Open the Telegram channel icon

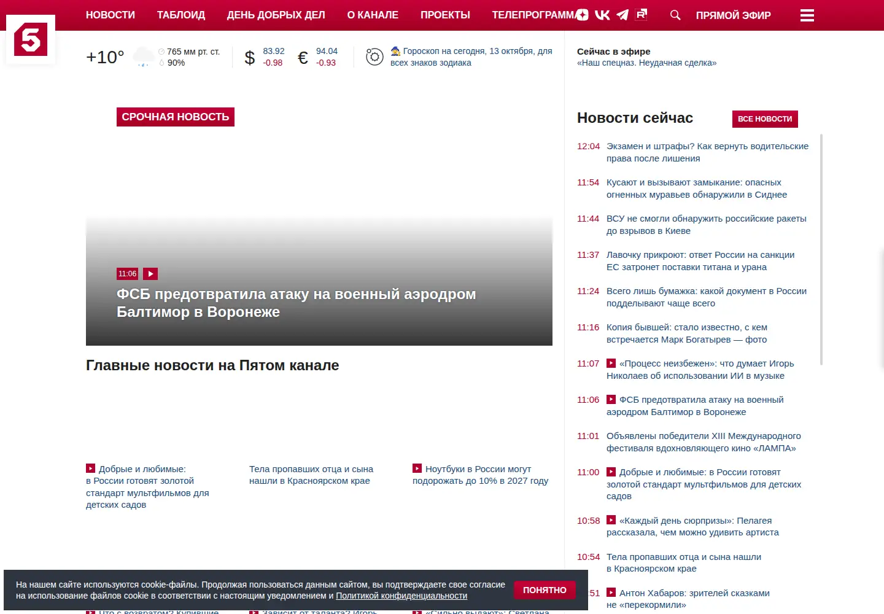[622, 15]
